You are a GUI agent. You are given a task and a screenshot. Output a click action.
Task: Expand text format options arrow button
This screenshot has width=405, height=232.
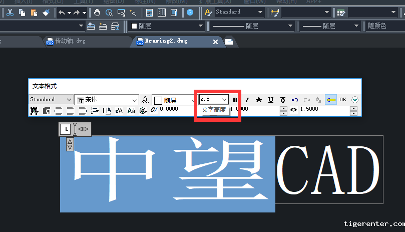pos(355,100)
